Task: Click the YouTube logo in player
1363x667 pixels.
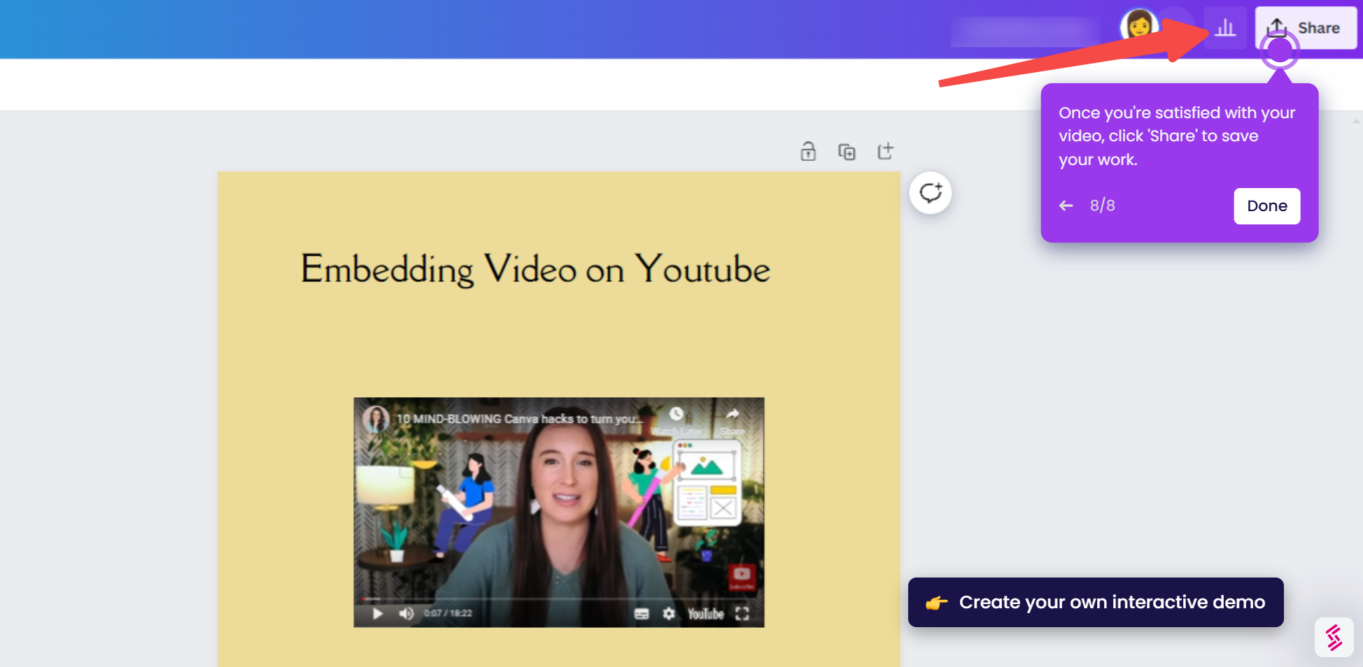Action: 705,613
